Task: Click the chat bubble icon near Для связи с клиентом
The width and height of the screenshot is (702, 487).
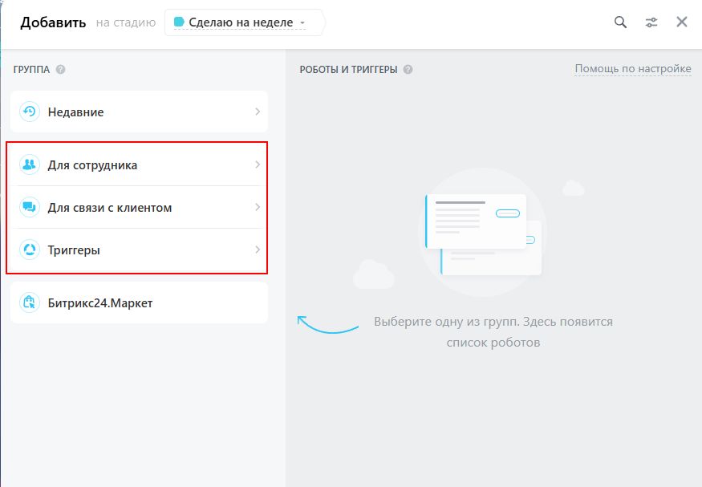Action: point(30,207)
